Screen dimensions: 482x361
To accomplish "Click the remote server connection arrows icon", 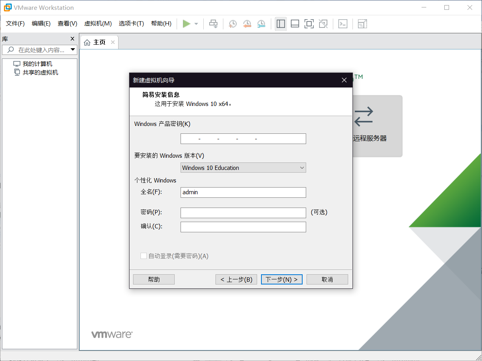I will (363, 116).
